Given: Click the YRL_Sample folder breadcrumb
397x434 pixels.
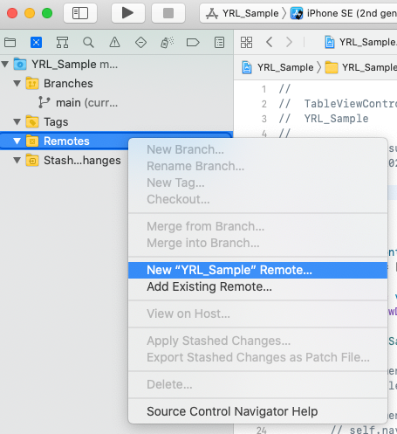Looking at the screenshot, I should pyautogui.click(x=361, y=67).
